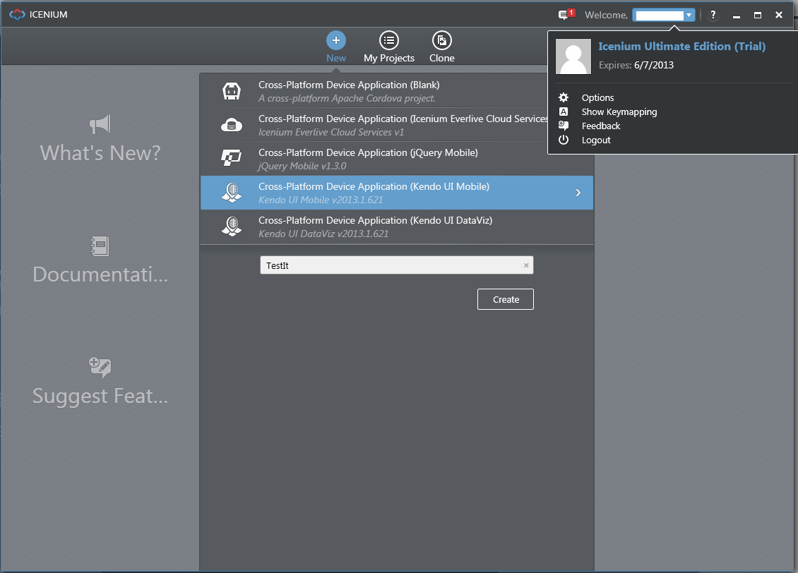Click the project name input field

396,265
